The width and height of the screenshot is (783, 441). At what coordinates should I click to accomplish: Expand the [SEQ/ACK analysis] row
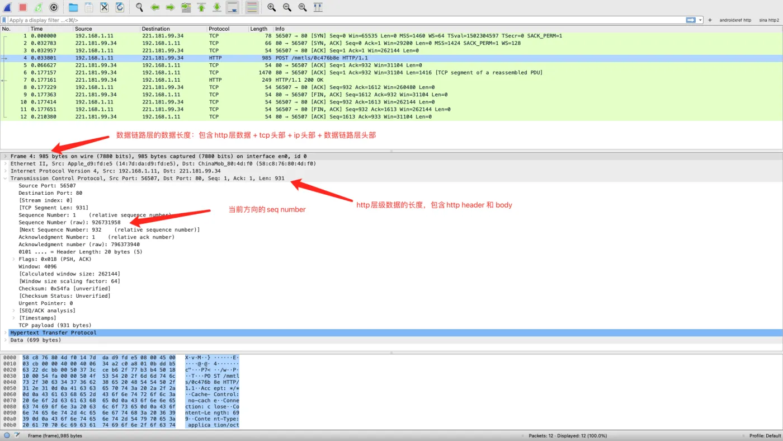[13, 311]
